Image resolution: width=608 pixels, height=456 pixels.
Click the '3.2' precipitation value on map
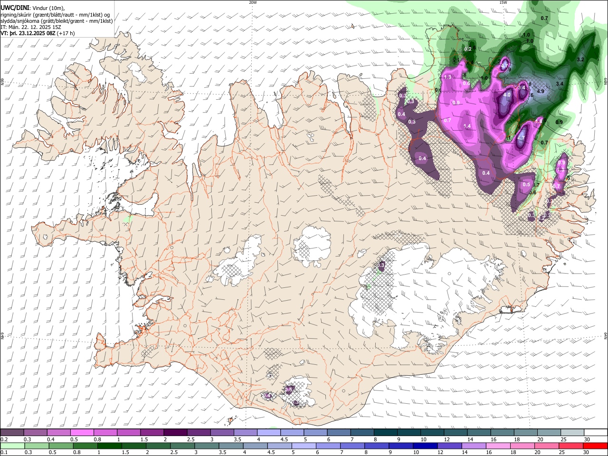pos(580,60)
